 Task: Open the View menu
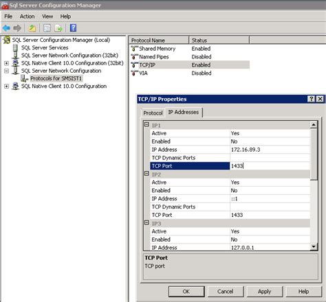(x=47, y=16)
